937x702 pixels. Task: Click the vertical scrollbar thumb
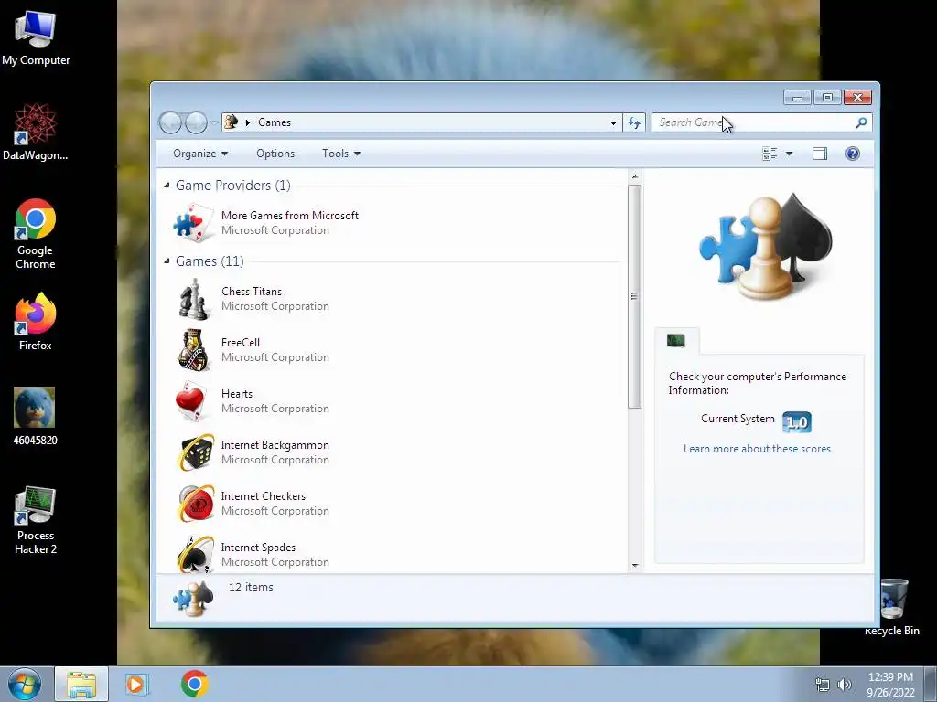(635, 296)
